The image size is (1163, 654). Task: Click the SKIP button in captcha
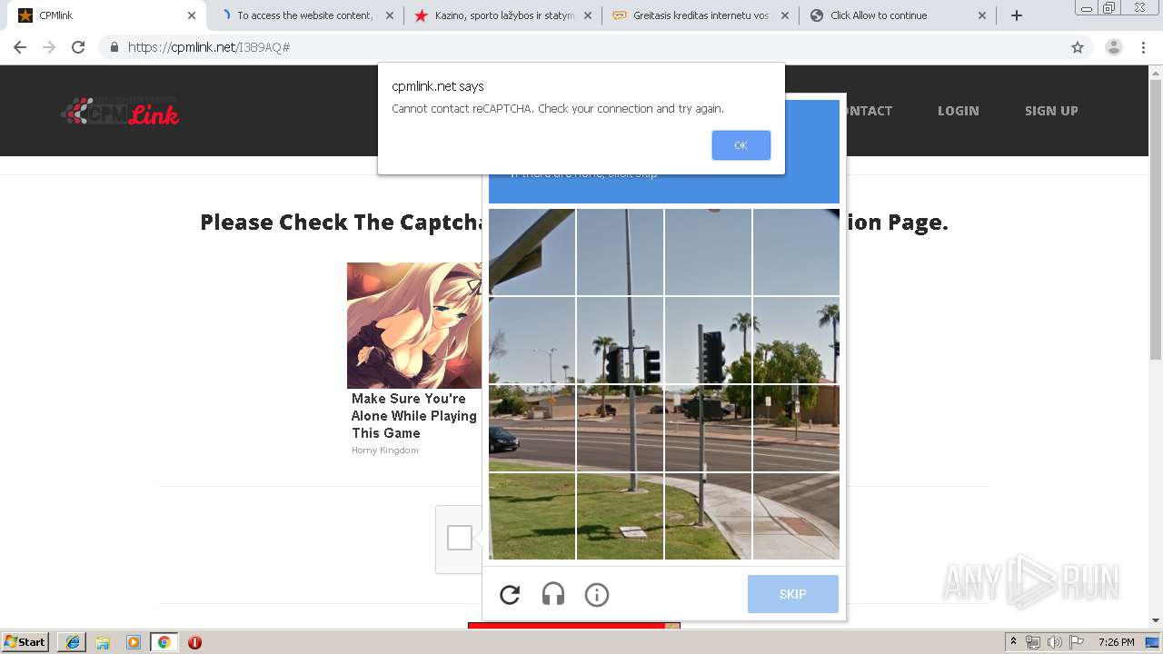pyautogui.click(x=792, y=594)
